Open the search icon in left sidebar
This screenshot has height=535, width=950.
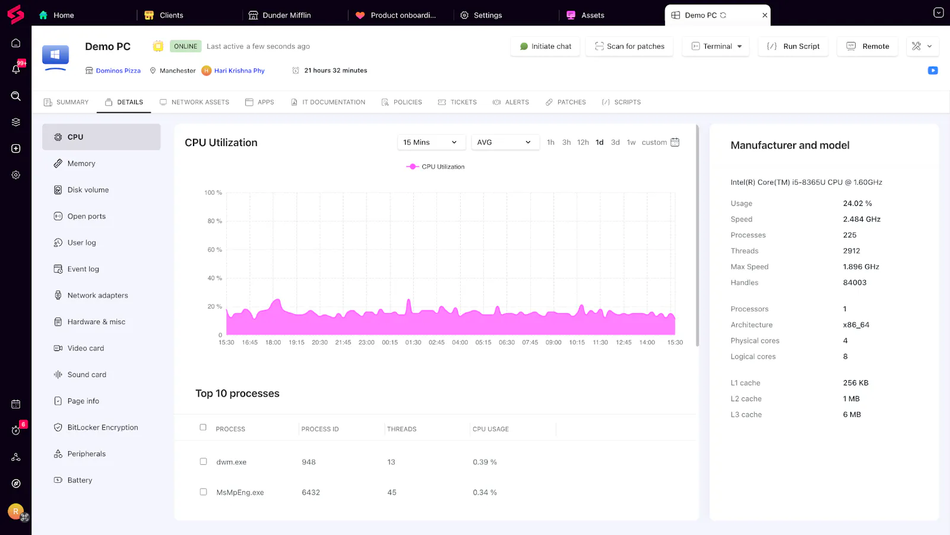click(16, 96)
